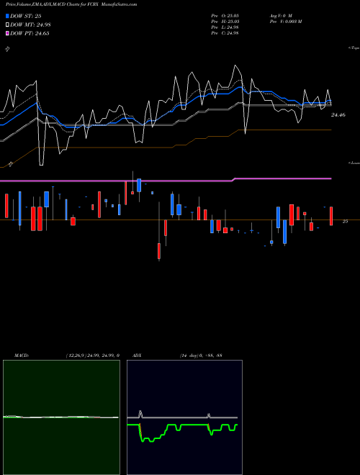The height and width of the screenshot is (475, 360).
Task: Click the blue DOW ST legend swatch
Action: point(7,16)
